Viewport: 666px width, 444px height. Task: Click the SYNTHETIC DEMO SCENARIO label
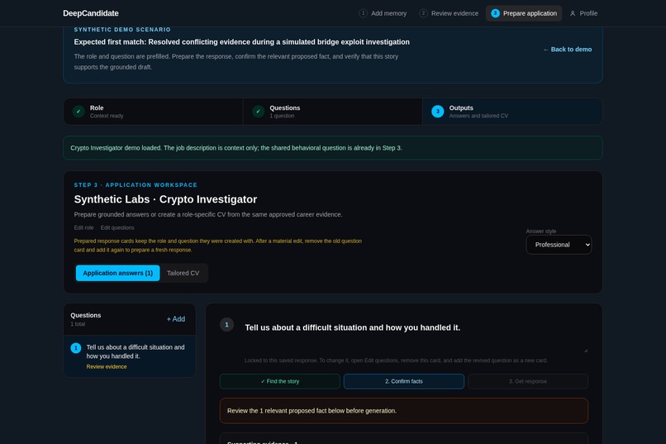click(x=122, y=29)
